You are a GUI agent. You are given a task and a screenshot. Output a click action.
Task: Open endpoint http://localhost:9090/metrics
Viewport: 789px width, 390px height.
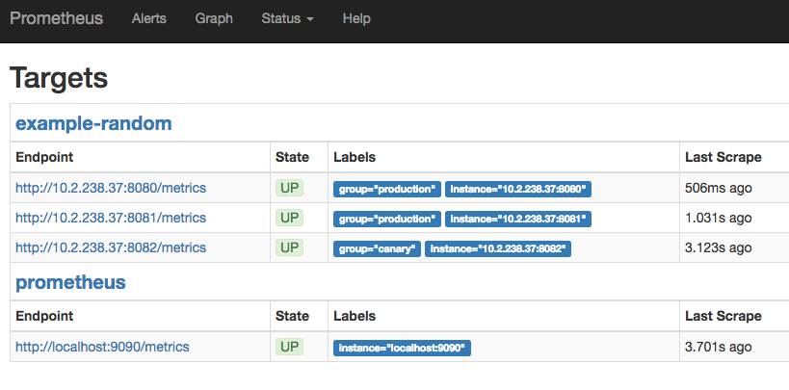click(x=102, y=347)
